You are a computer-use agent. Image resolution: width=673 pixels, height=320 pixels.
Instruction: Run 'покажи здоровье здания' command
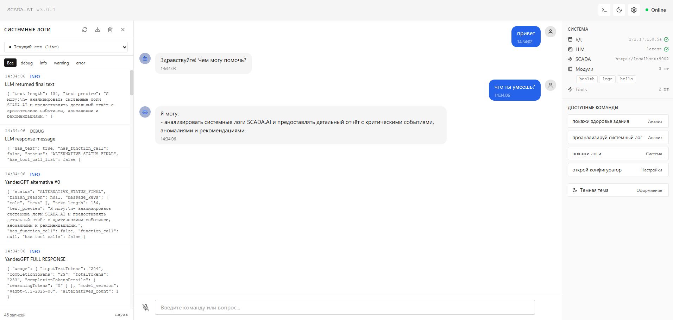click(618, 121)
